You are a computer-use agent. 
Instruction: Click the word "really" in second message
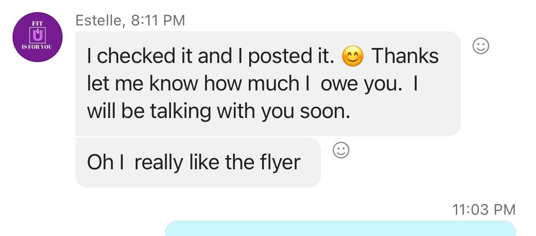click(158, 163)
